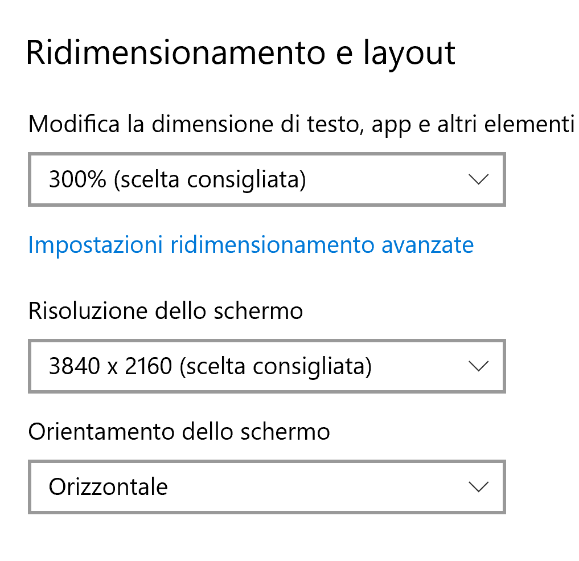Click the word layout in the section heading
This screenshot has height=561, width=579.
tap(409, 52)
